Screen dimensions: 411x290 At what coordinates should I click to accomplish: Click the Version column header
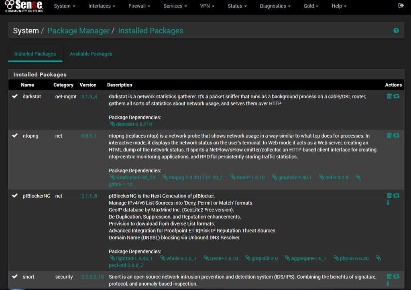tap(88, 85)
